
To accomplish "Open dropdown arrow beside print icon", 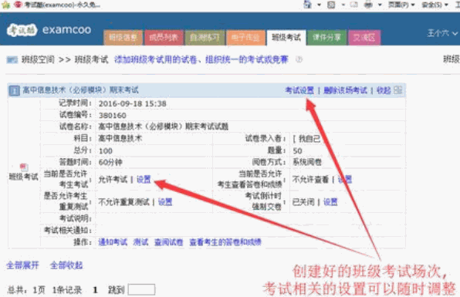I will [380, 5].
